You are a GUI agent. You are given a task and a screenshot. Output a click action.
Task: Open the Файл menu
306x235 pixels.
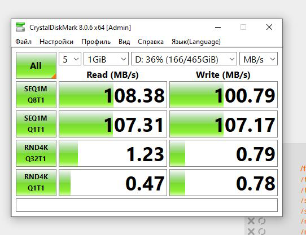tap(23, 42)
